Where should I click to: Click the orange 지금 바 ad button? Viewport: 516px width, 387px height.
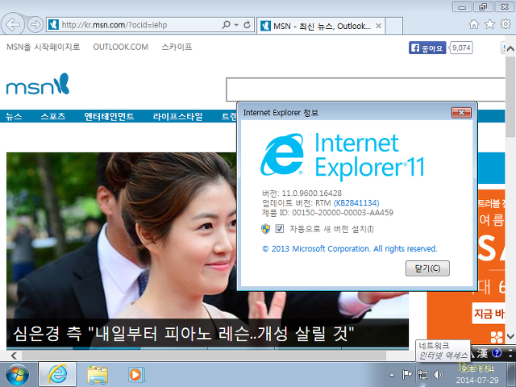pos(489,314)
